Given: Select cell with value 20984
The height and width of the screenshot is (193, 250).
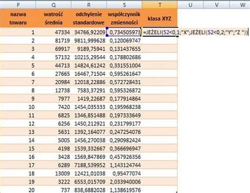Looking at the screenshot, I should [x=53, y=82].
